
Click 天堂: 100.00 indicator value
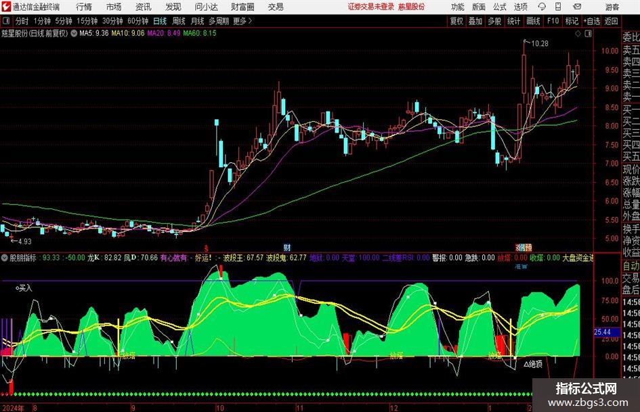pos(361,258)
